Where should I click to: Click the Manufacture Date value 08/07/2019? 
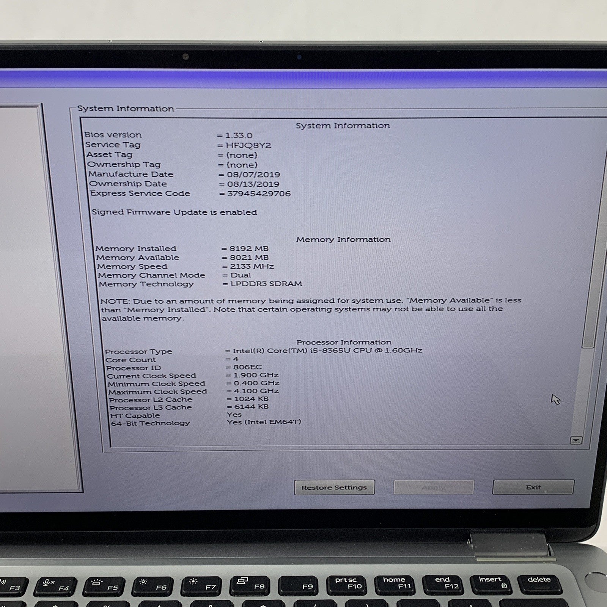pos(253,175)
